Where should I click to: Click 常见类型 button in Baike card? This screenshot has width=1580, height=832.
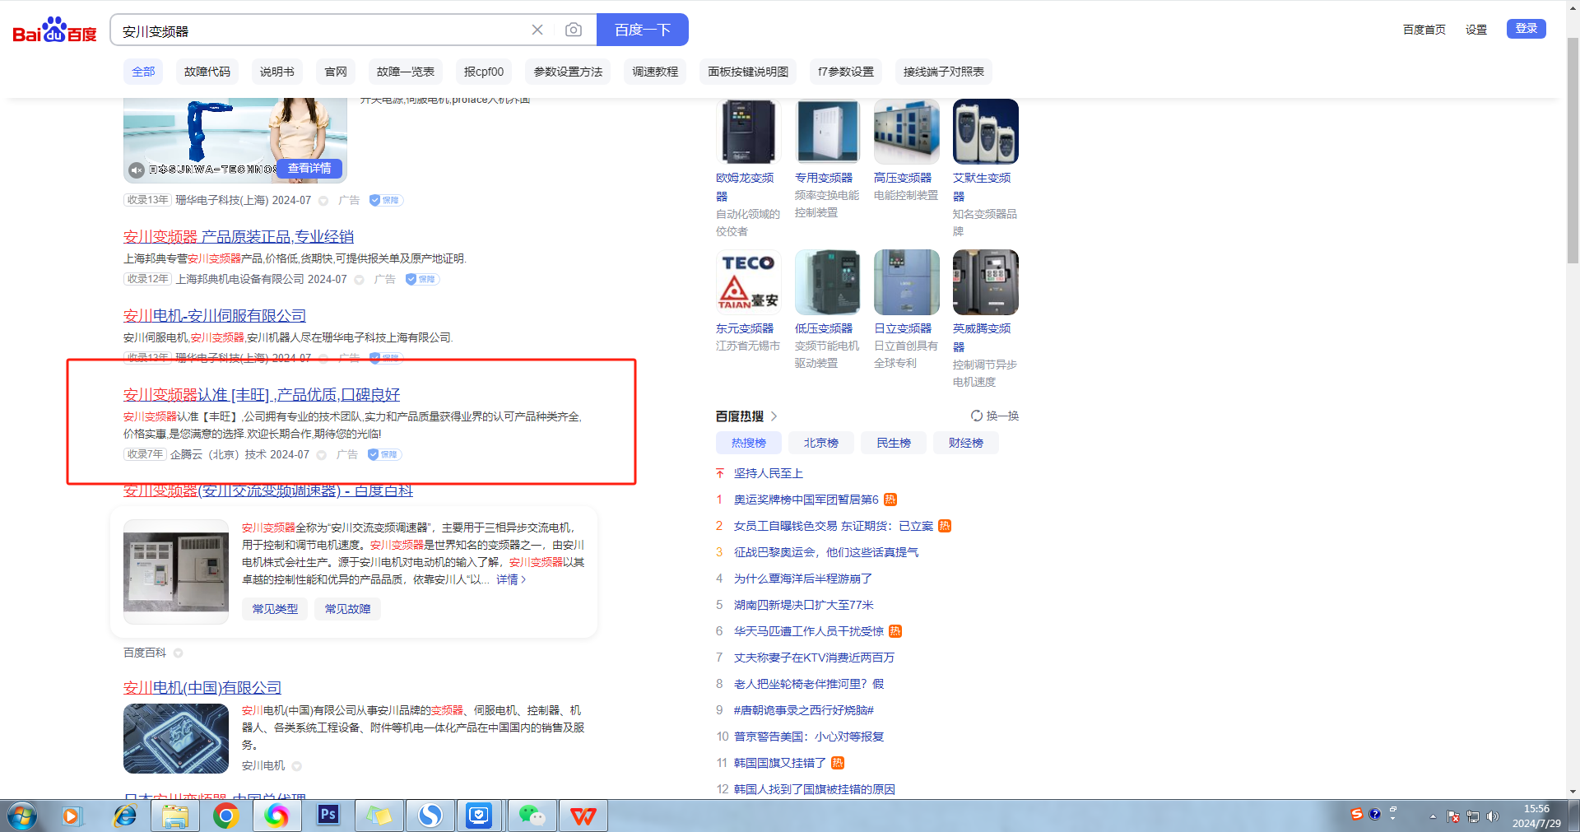275,609
